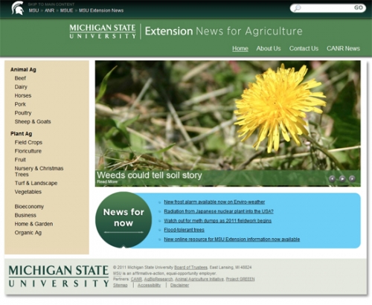Open the Home navigation item
This screenshot has width=372, height=305.
tap(240, 48)
